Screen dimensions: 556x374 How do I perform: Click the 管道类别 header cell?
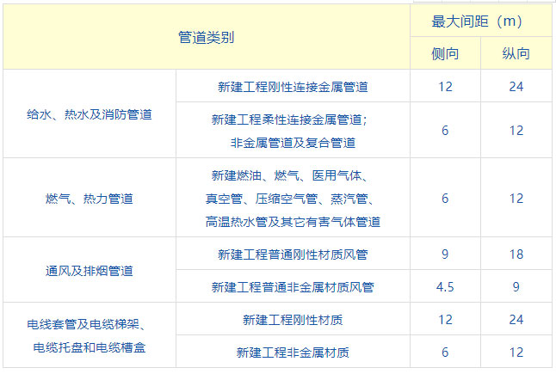pos(207,37)
